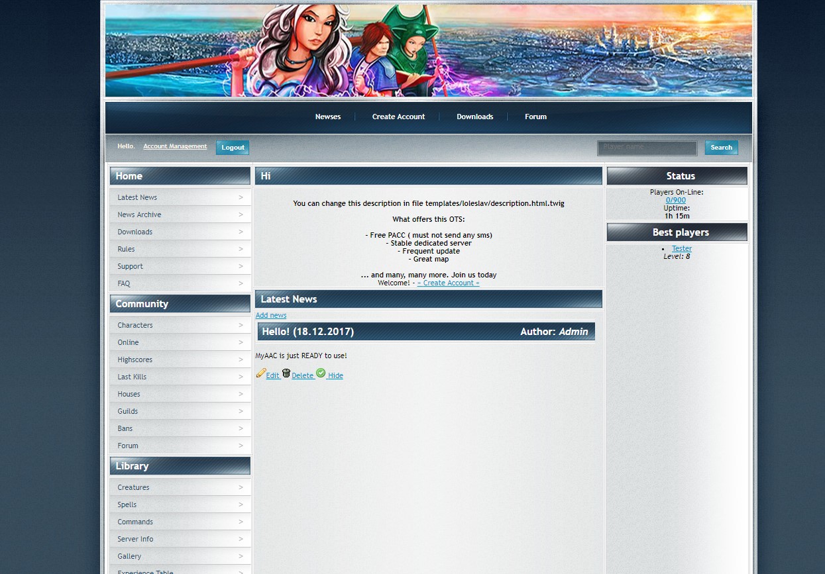
Task: Click the Search button for player names
Action: [x=721, y=147]
